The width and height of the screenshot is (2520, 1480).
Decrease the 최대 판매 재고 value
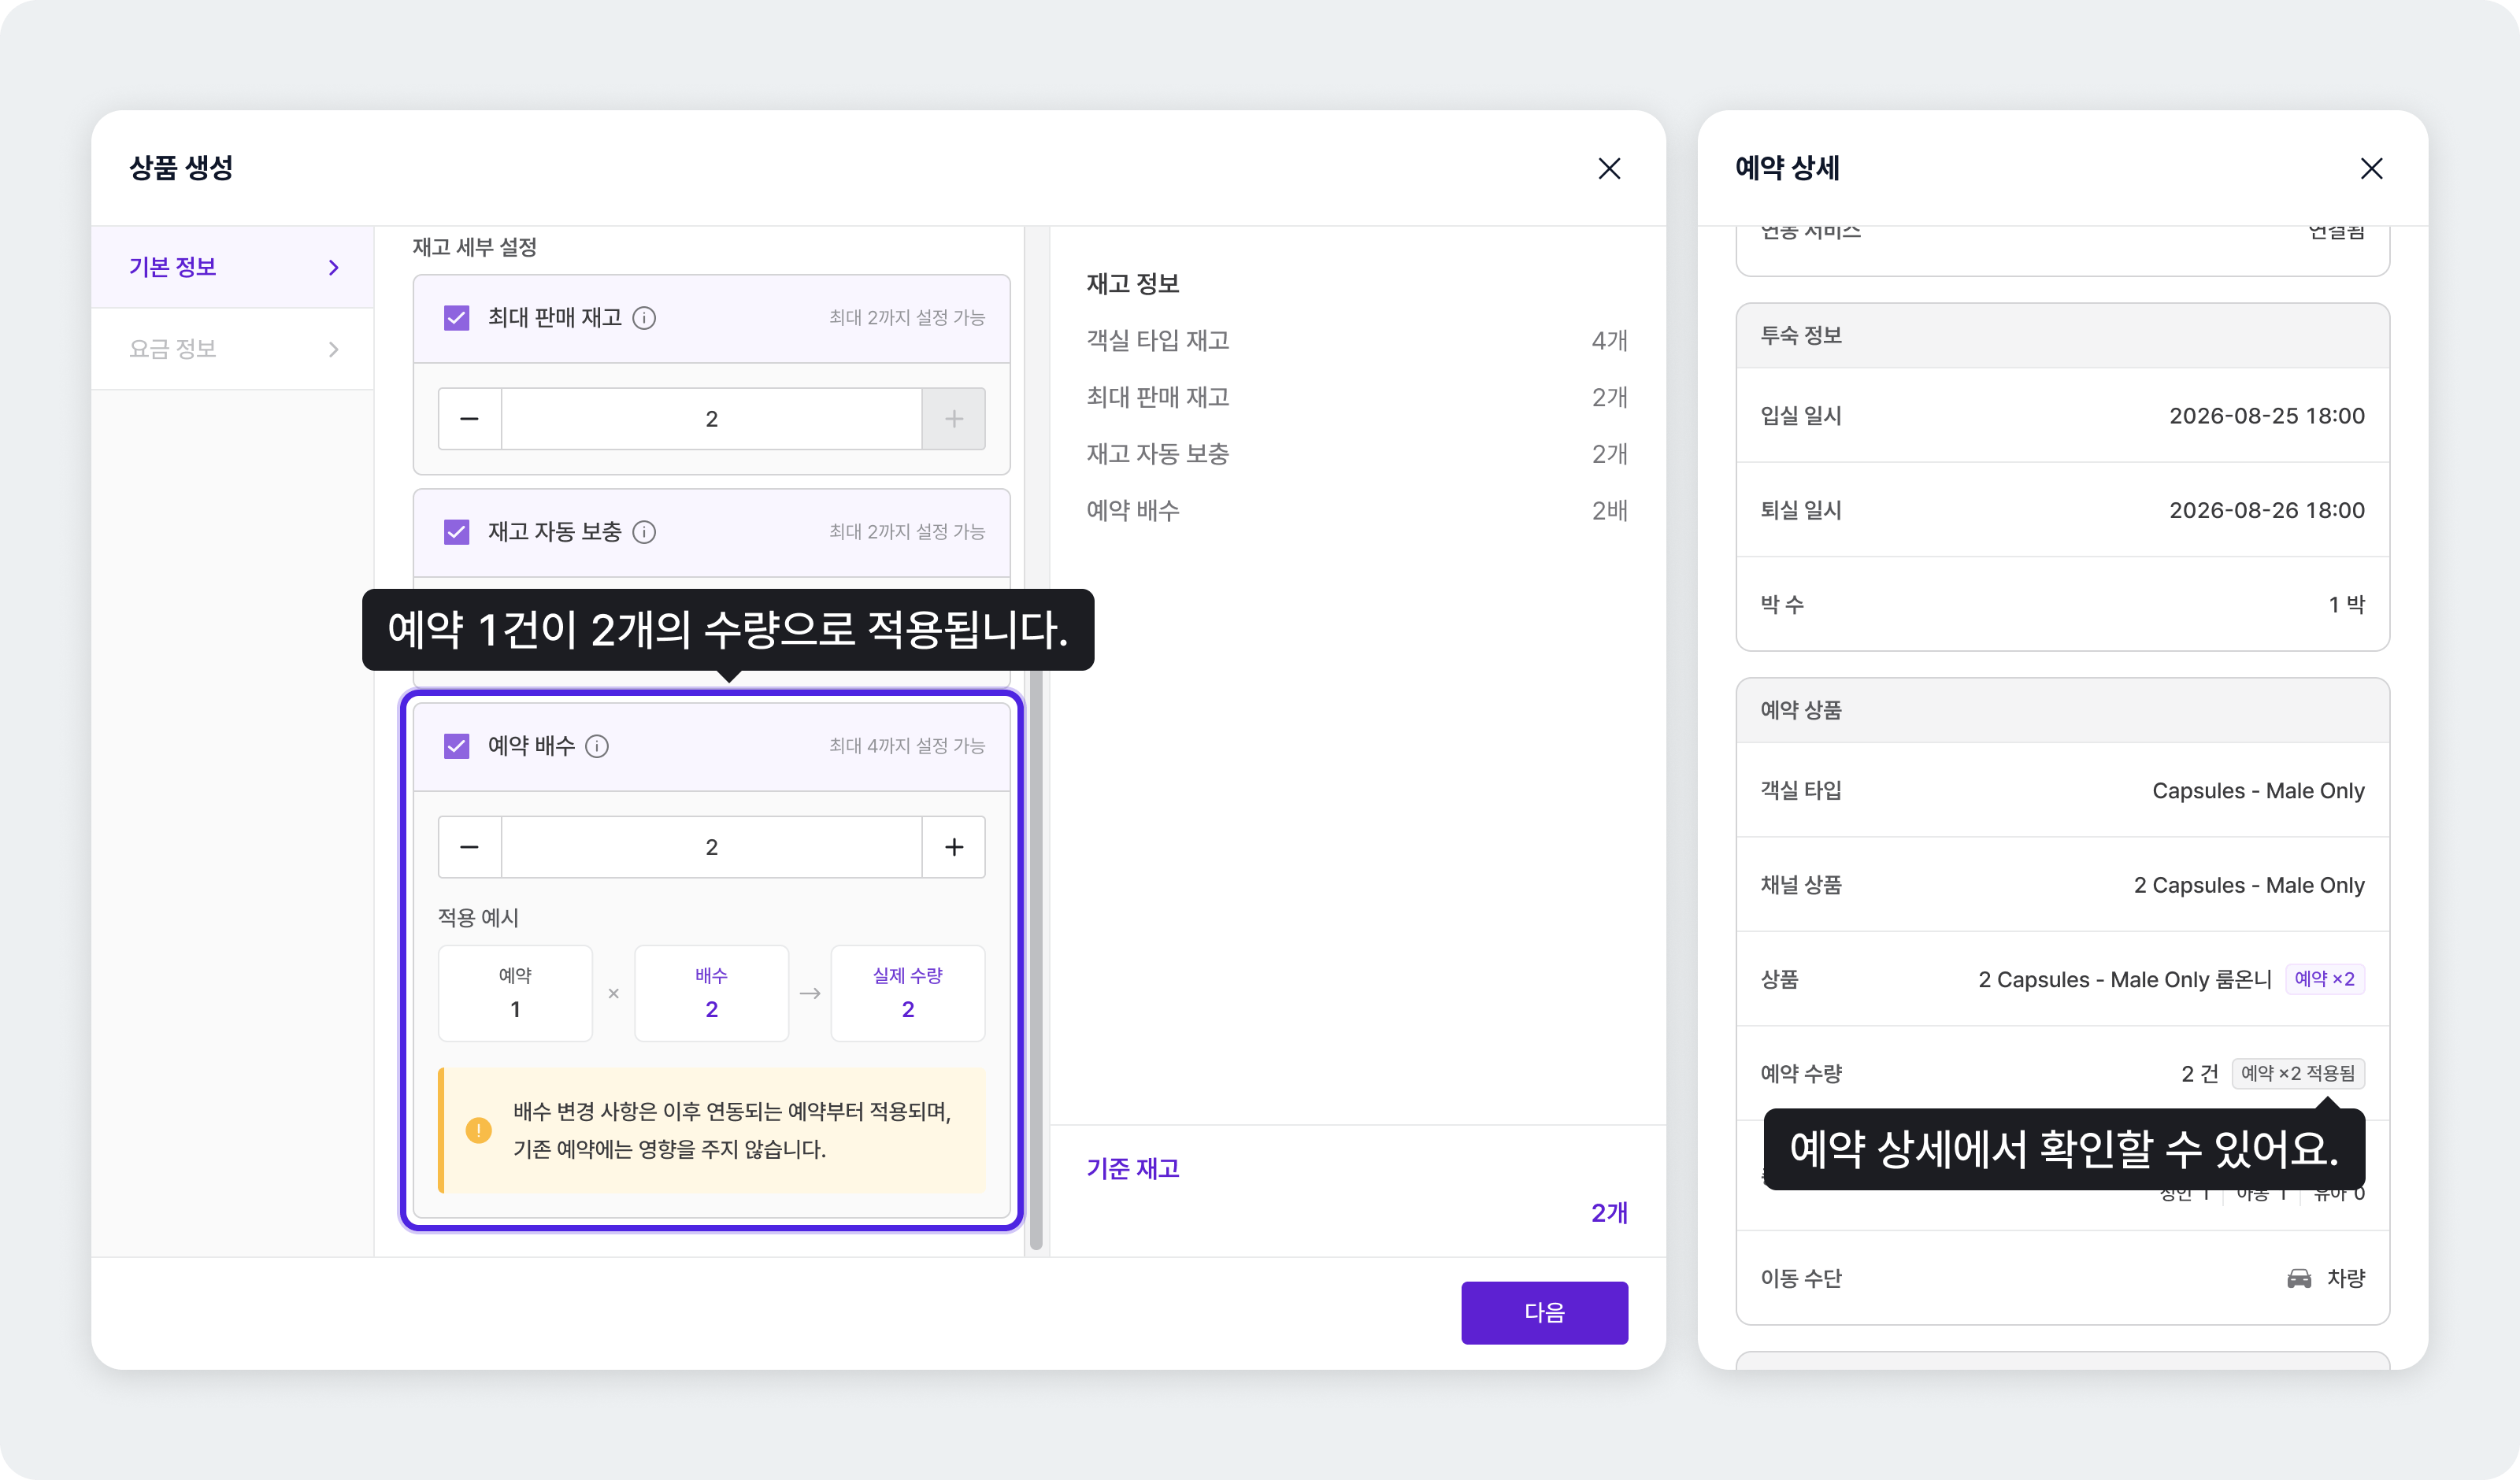pyautogui.click(x=470, y=419)
